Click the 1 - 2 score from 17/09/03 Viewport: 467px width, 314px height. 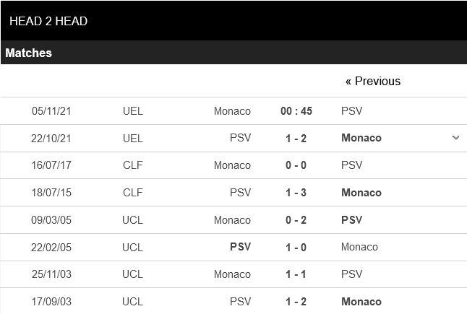[296, 302]
